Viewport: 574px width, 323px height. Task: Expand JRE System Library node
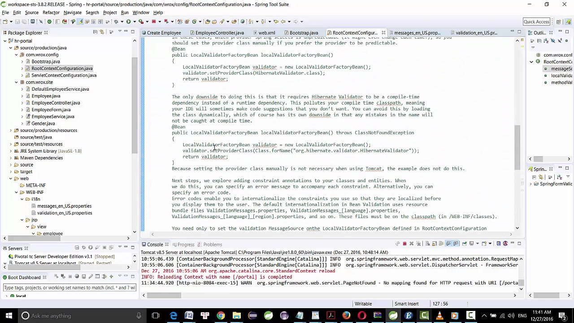(x=11, y=151)
